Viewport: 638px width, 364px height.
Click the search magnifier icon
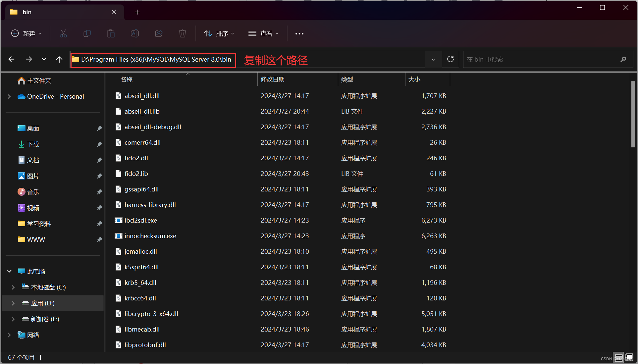[x=623, y=59]
